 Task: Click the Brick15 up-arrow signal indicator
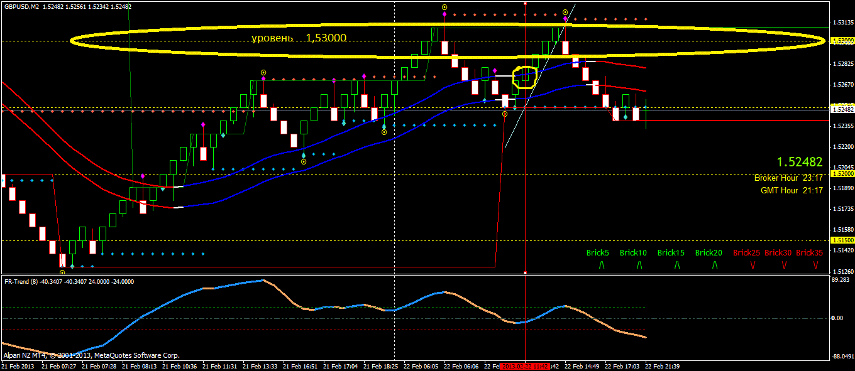(x=677, y=266)
